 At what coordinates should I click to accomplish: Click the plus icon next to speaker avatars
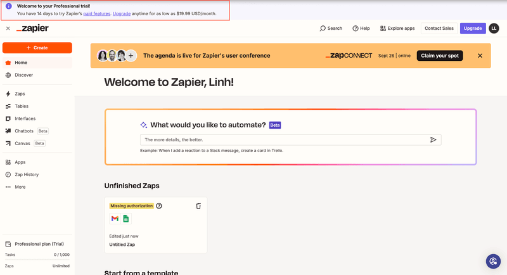click(x=131, y=56)
